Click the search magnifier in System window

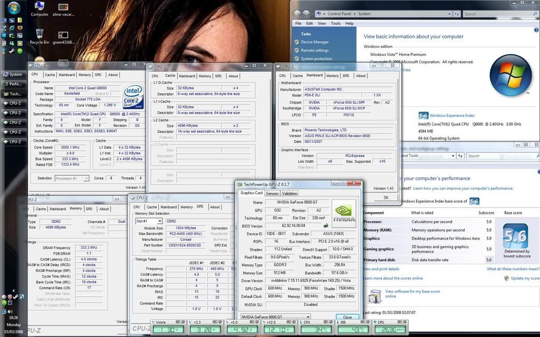pos(535,14)
